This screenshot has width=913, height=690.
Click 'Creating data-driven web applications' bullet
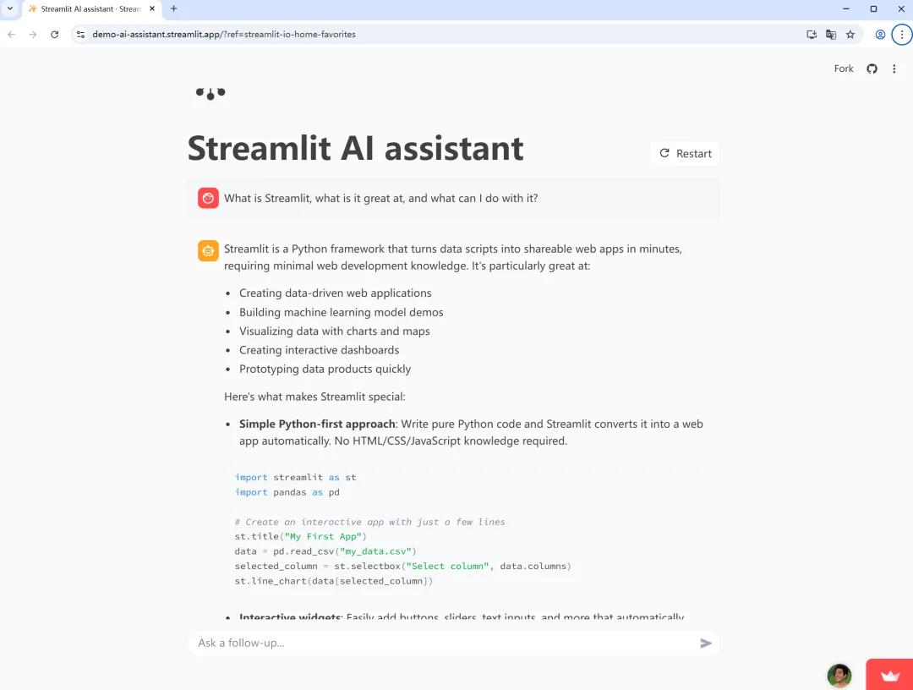point(336,293)
